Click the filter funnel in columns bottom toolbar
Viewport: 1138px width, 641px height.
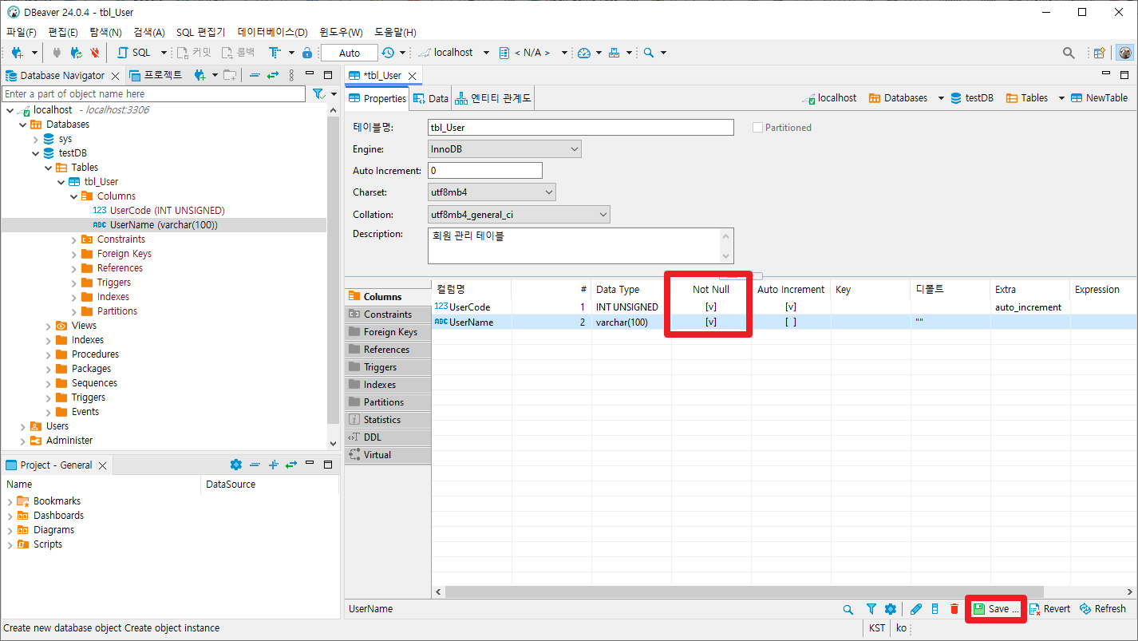871,609
